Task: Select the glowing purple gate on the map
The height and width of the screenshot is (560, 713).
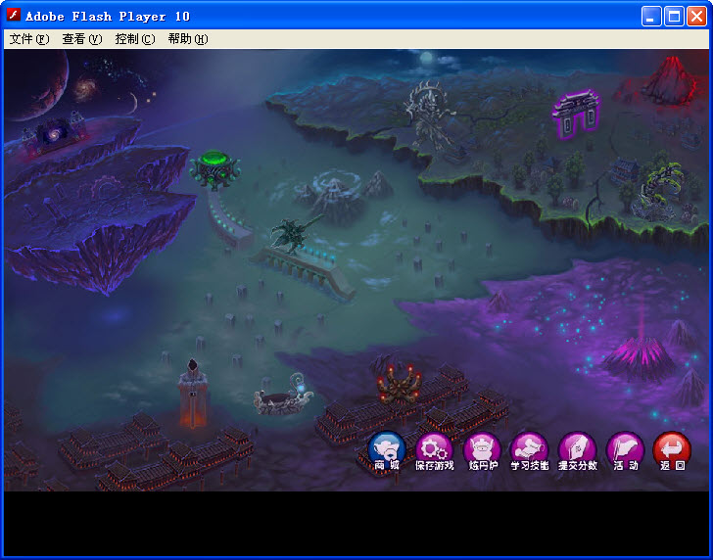Action: pos(576,114)
